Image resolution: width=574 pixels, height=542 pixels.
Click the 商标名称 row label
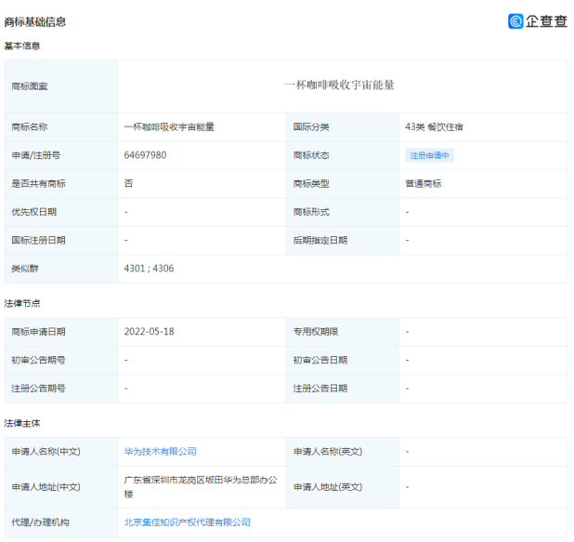(30, 127)
